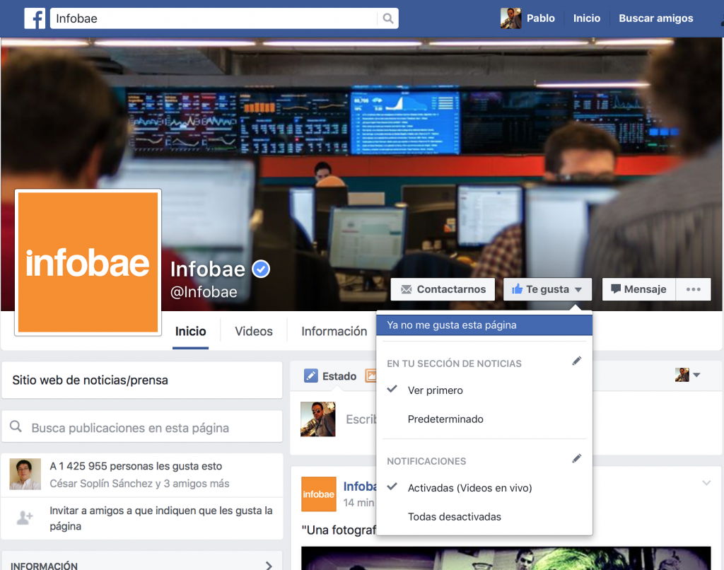The height and width of the screenshot is (570, 724).
Task: Click pencil icon beside En tu sección de noticias
Action: click(576, 361)
